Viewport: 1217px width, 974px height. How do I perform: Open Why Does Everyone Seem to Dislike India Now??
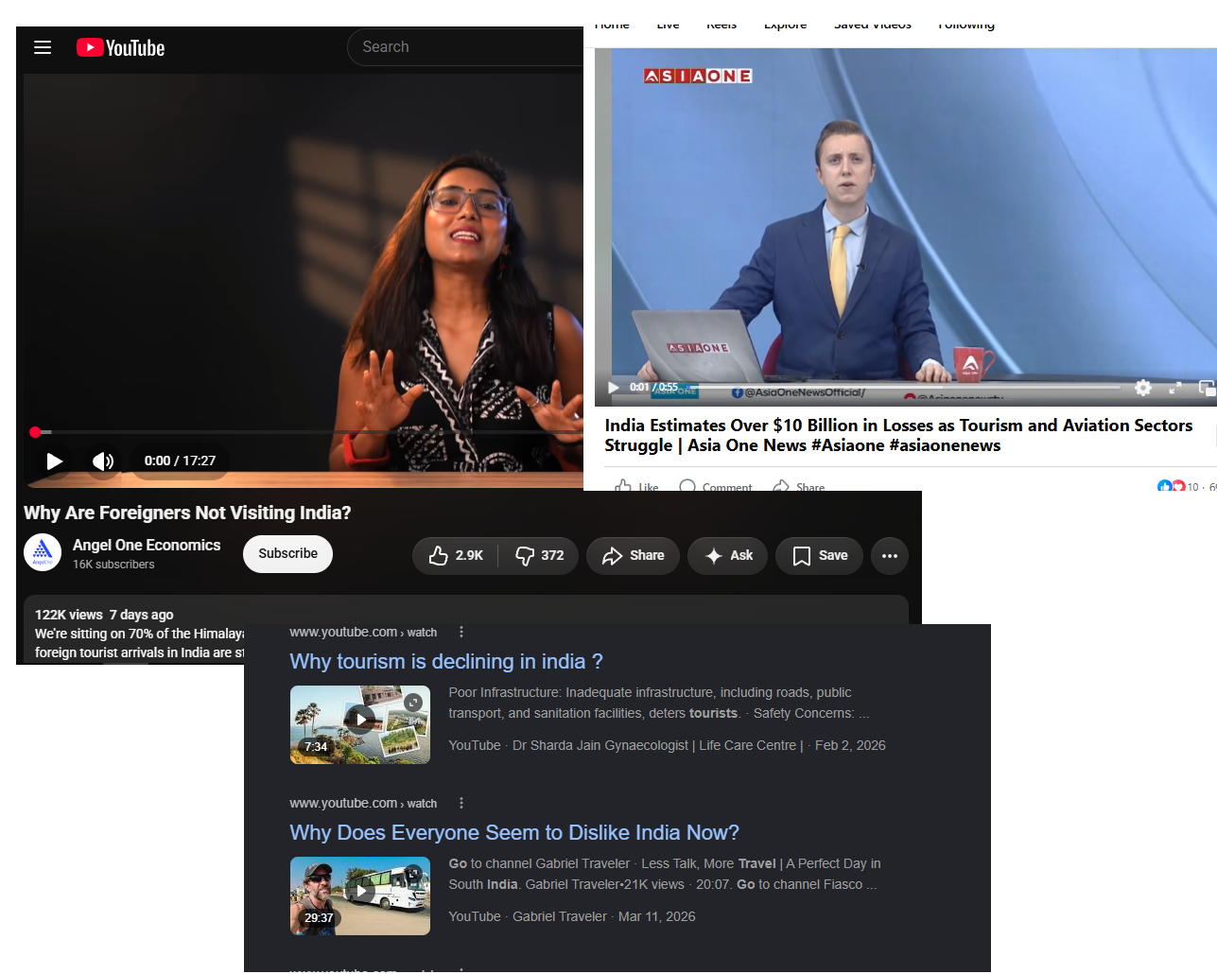tap(514, 832)
